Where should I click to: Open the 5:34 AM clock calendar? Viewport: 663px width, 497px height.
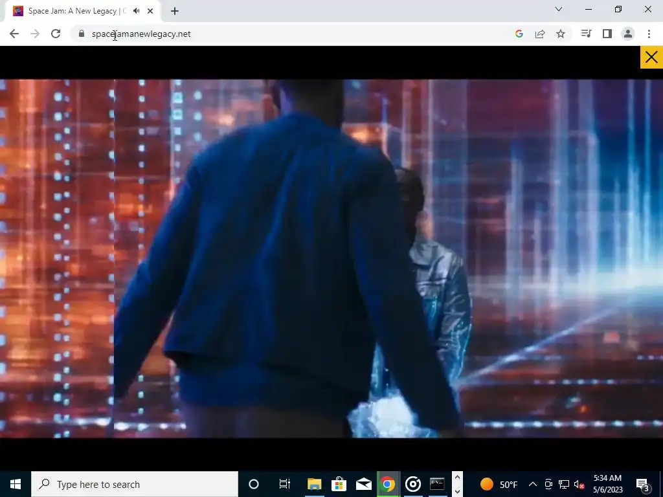coord(607,484)
